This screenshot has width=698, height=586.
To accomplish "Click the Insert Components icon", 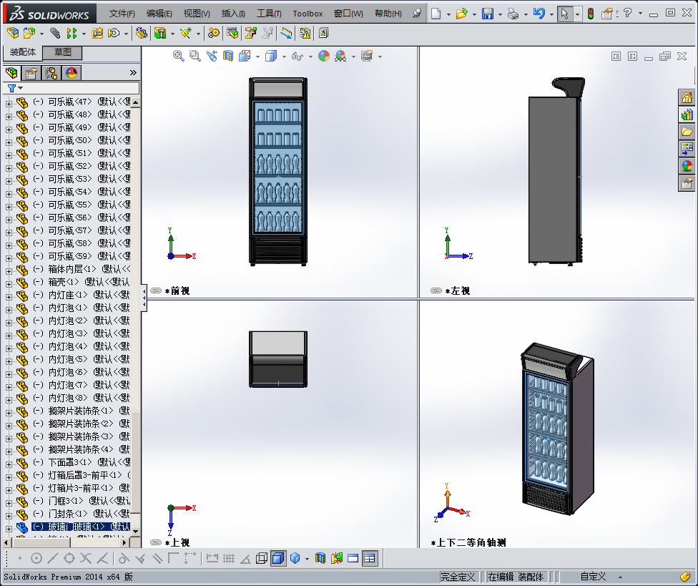I will tap(29, 33).
